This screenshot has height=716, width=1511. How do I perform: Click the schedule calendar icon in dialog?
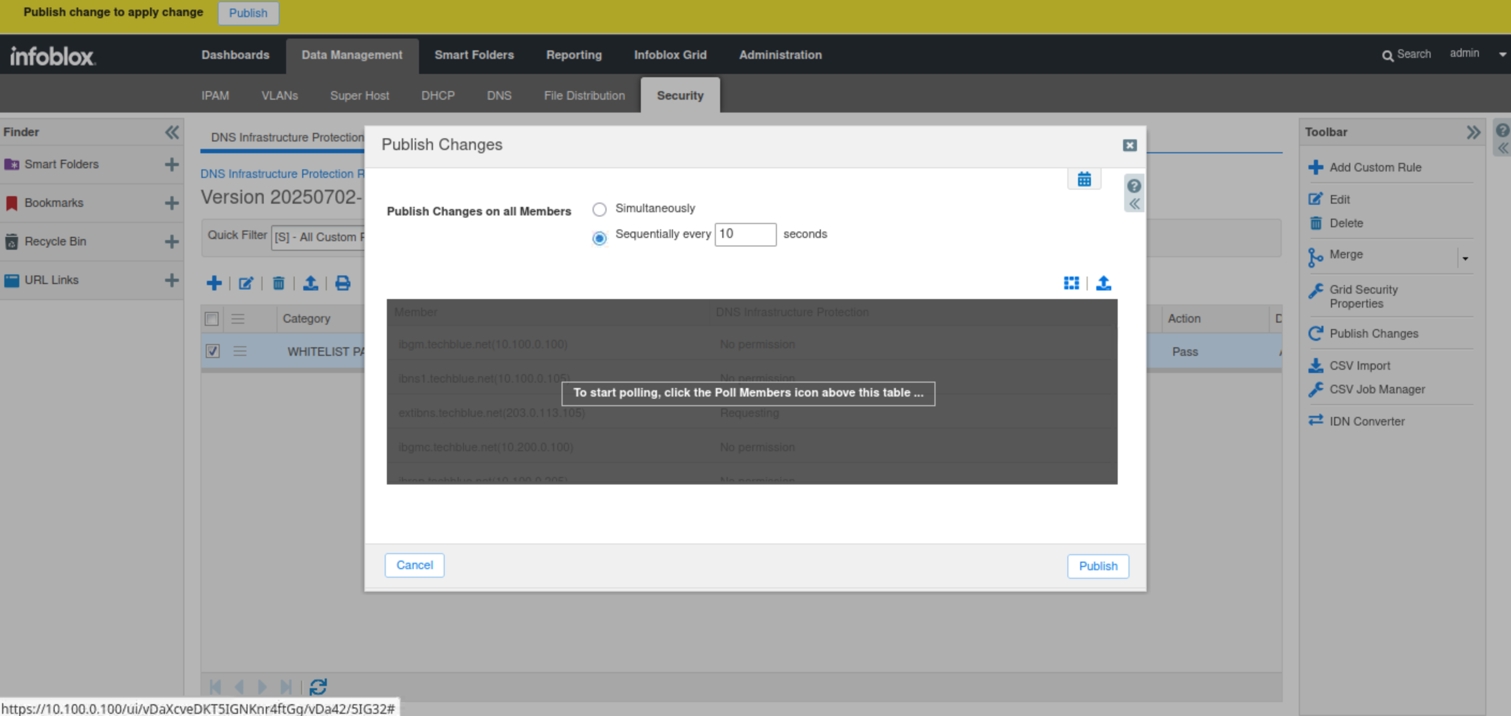coord(1084,179)
